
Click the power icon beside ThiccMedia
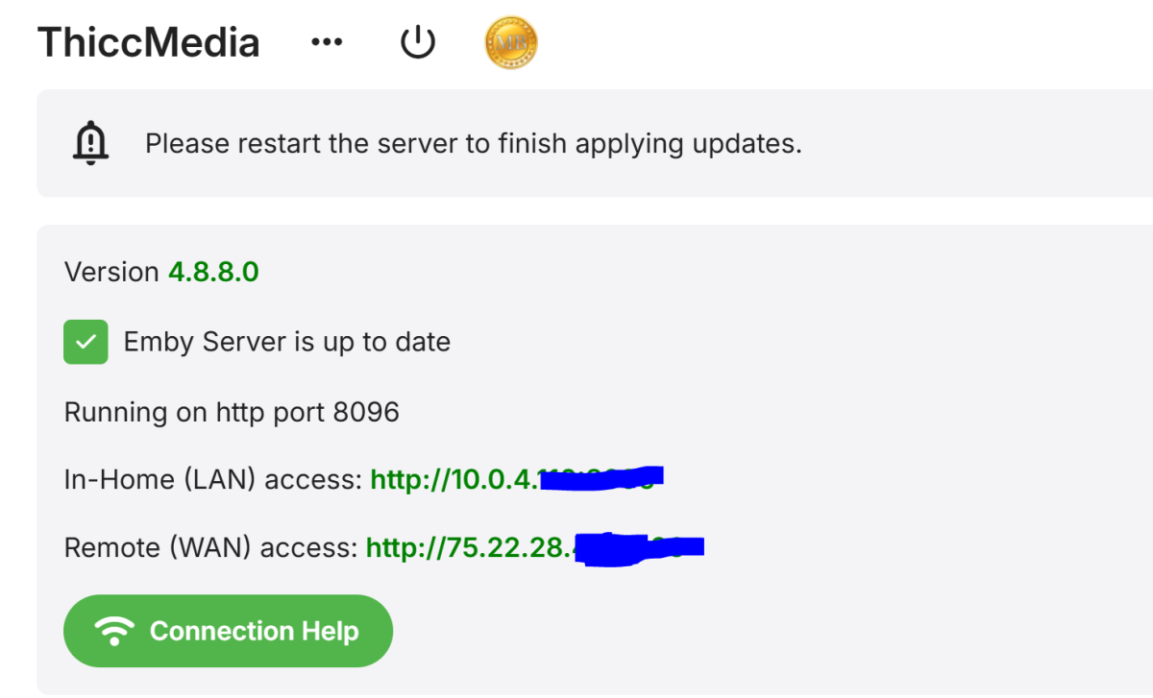pos(418,43)
